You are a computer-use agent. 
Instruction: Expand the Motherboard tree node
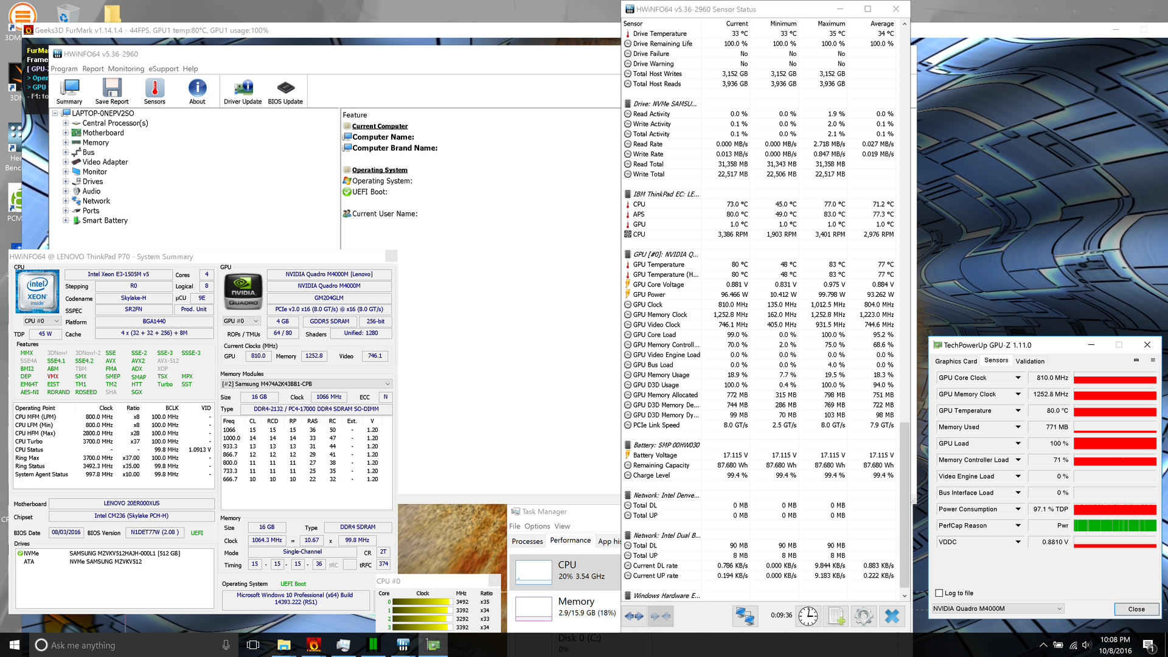pos(66,133)
